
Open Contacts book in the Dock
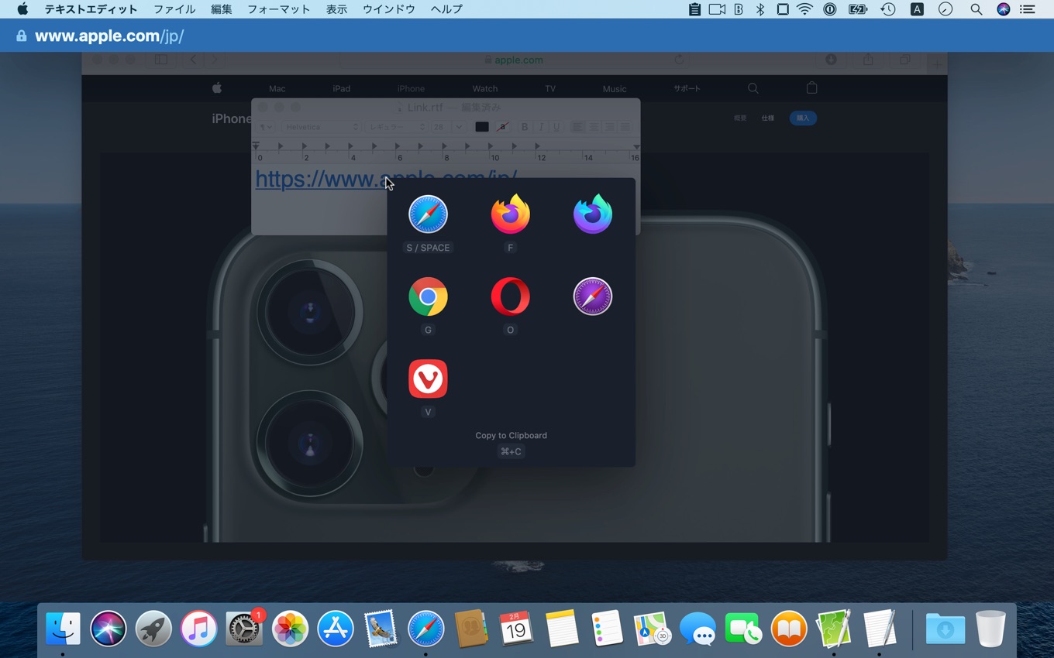click(471, 629)
